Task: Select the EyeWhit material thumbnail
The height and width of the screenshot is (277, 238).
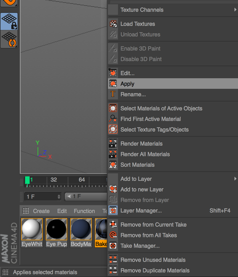Action: (32, 233)
